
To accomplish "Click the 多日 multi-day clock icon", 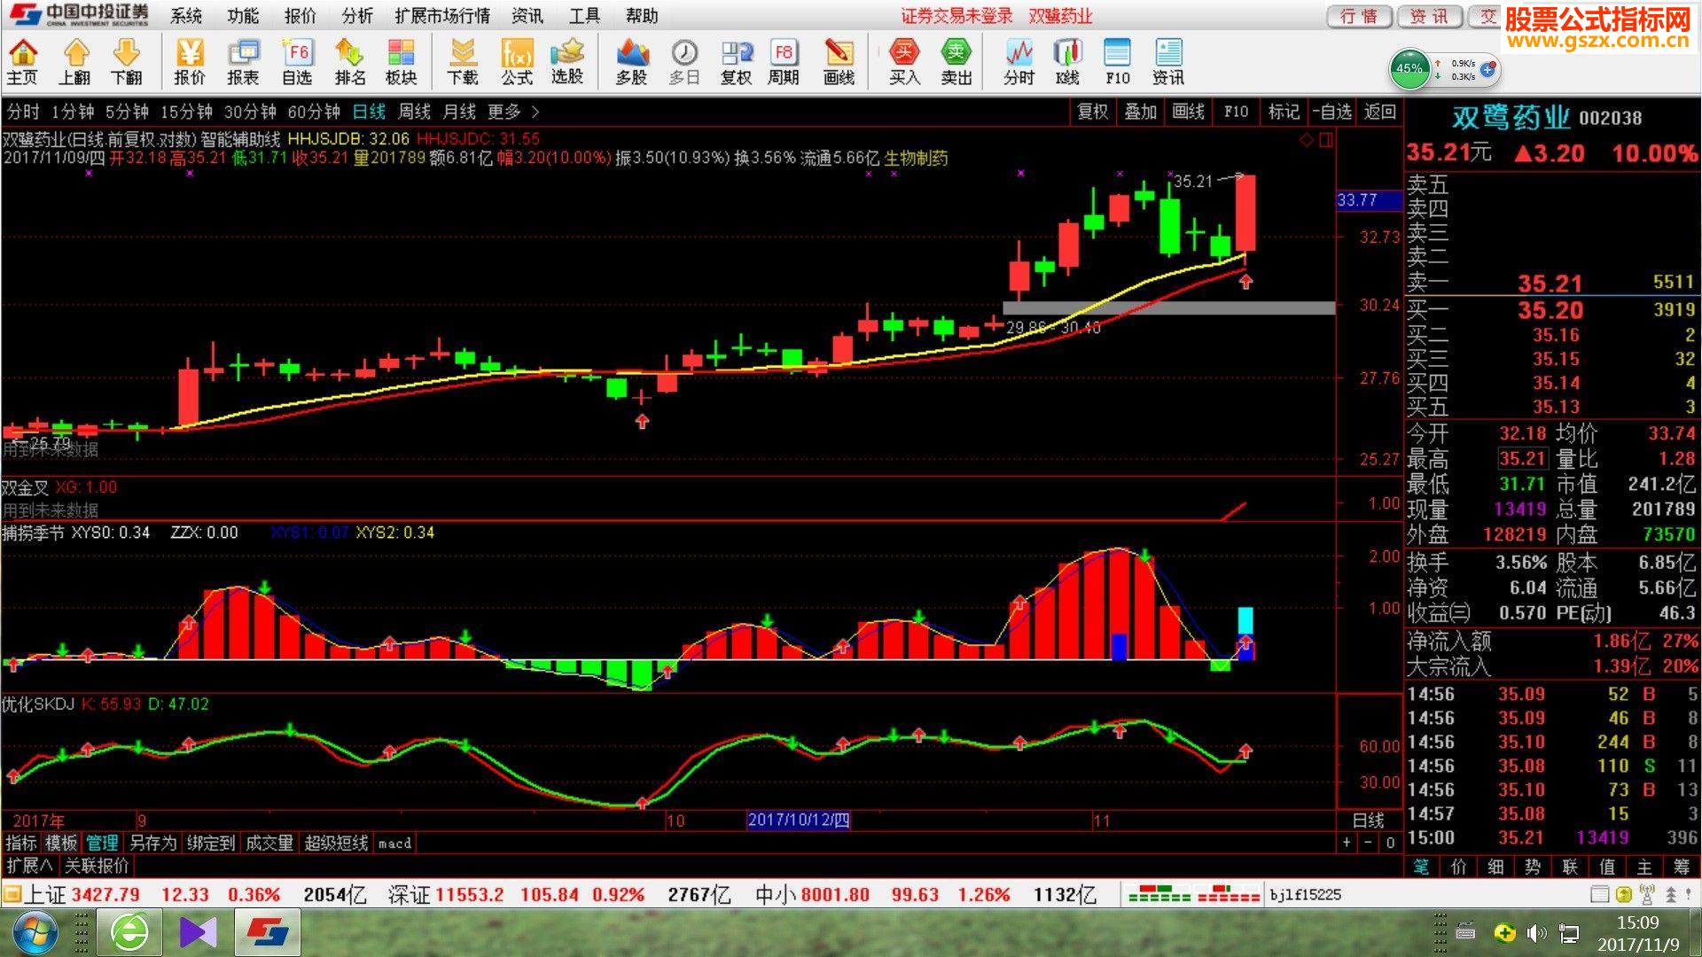I will pyautogui.click(x=684, y=62).
